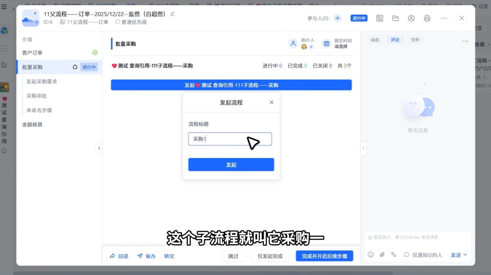The width and height of the screenshot is (491, 275).
Task: Click the refresh icon on 批量采购 step
Action: point(75,67)
